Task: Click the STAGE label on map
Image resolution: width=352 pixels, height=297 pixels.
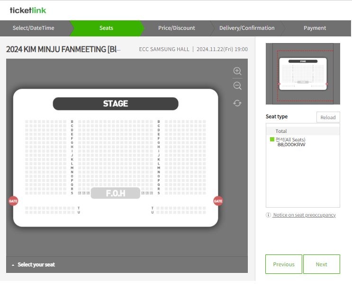Action: pyautogui.click(x=116, y=104)
